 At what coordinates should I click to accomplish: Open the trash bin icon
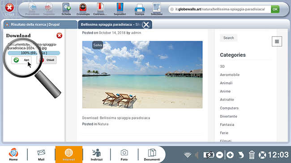click(252, 155)
